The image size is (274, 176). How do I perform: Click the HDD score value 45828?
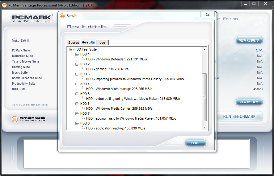[x=258, y=89]
